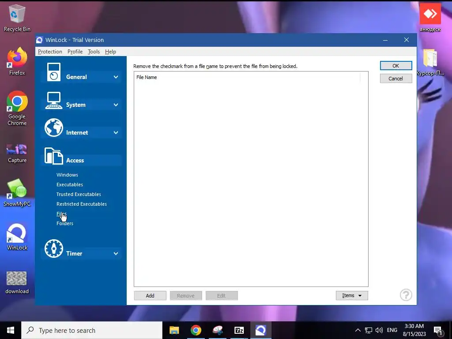This screenshot has width=452, height=339.
Task: Click the volume speaker tray icon
Action: tap(379, 330)
